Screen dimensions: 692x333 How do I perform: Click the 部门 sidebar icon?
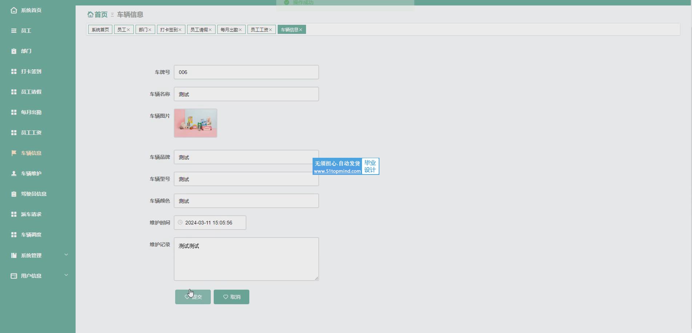(x=14, y=51)
